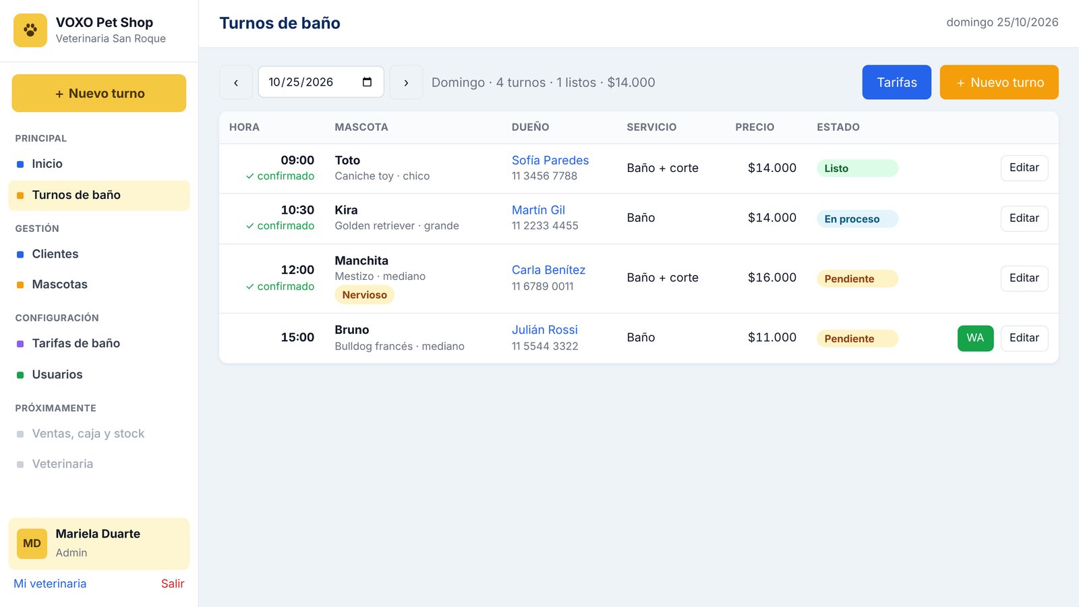This screenshot has width=1079, height=607.
Task: Click the yellow Nuevo turno button in sidebar
Action: pos(99,93)
